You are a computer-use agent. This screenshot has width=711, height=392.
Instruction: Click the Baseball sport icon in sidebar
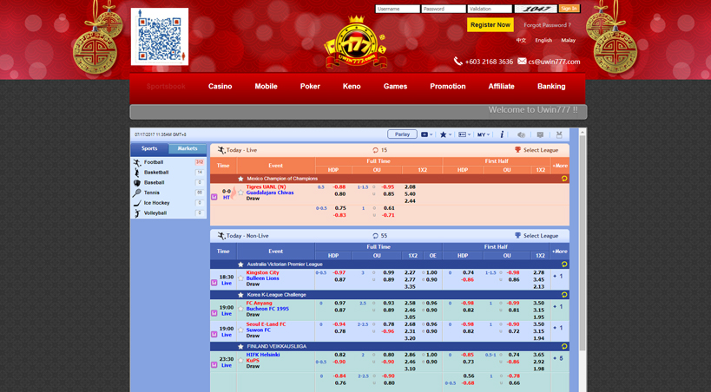tap(137, 183)
